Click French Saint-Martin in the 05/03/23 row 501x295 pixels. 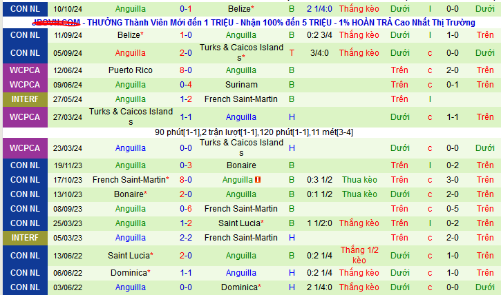241,238
